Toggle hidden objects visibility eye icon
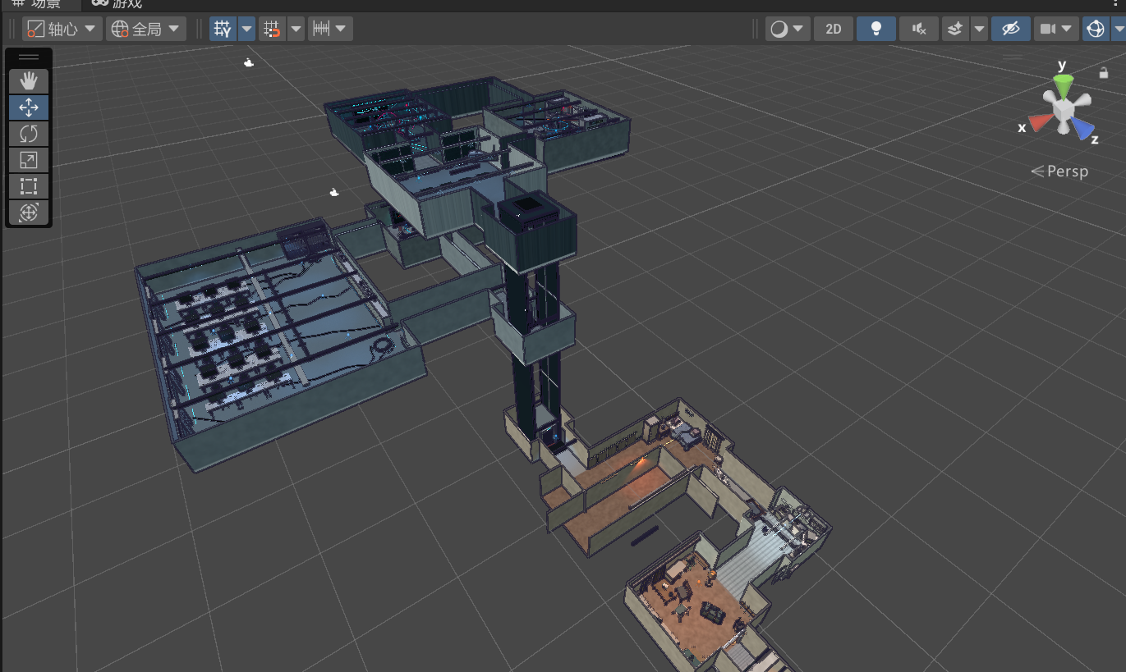The image size is (1126, 672). pyautogui.click(x=1011, y=29)
